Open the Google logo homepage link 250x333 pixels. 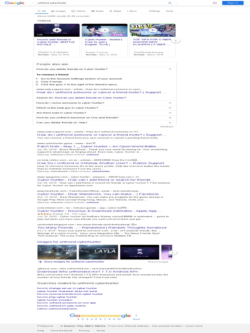(x=14, y=3)
